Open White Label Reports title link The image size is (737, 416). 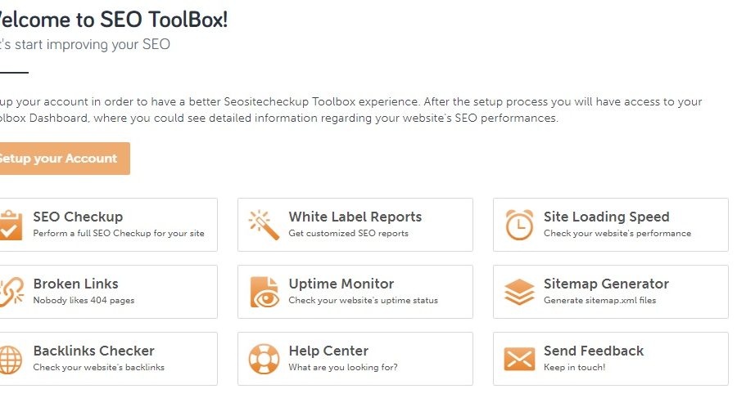pos(355,217)
